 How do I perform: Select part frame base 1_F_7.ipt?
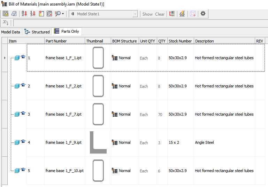coord(63,114)
